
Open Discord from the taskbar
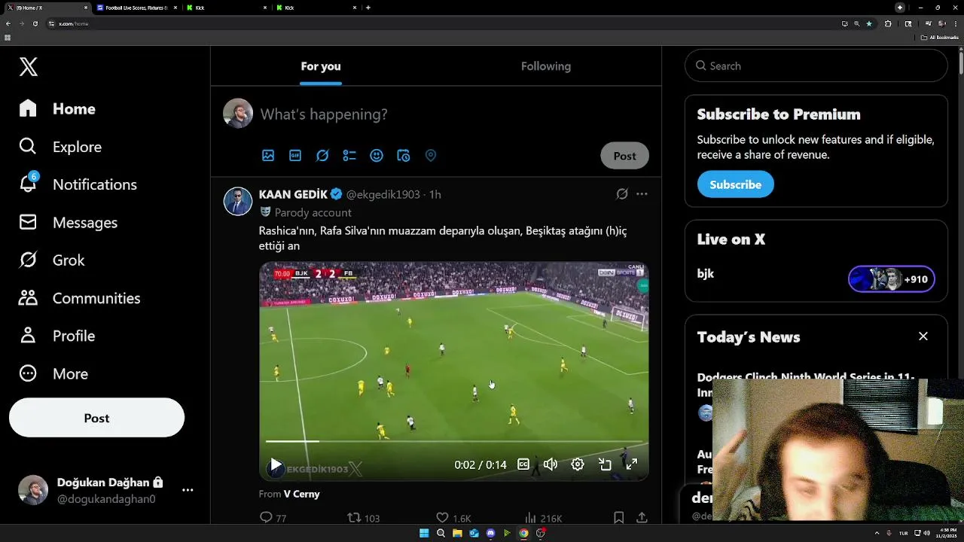490,533
